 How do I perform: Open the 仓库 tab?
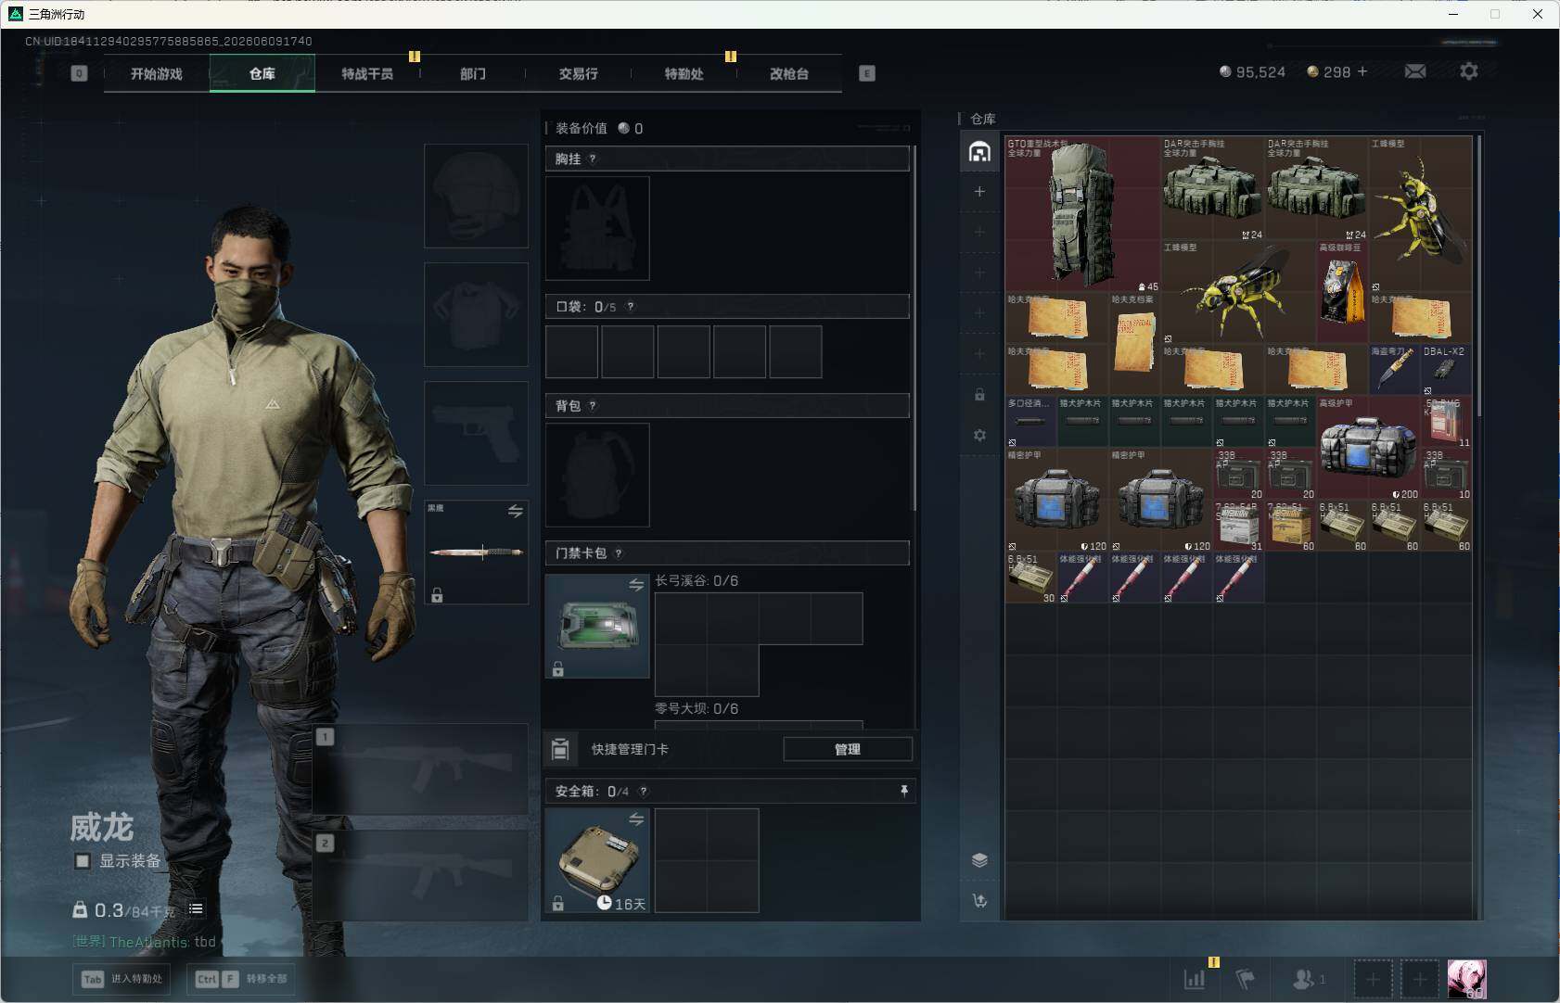point(262,73)
